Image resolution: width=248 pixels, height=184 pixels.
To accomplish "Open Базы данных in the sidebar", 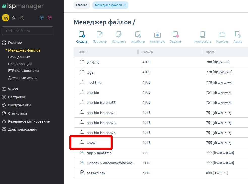I will [19, 57].
